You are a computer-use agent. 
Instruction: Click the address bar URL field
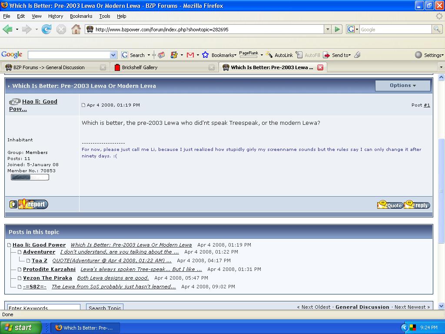click(x=209, y=29)
